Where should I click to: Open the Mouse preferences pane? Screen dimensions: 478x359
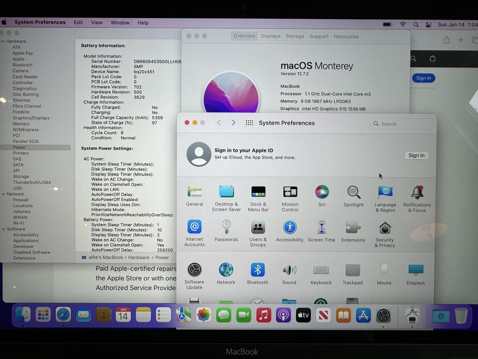pos(384,274)
